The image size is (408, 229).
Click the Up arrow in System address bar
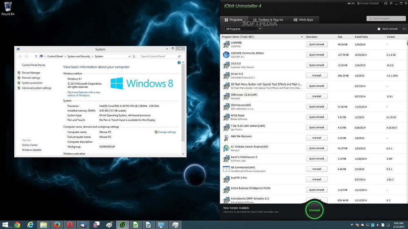pyautogui.click(x=36, y=56)
